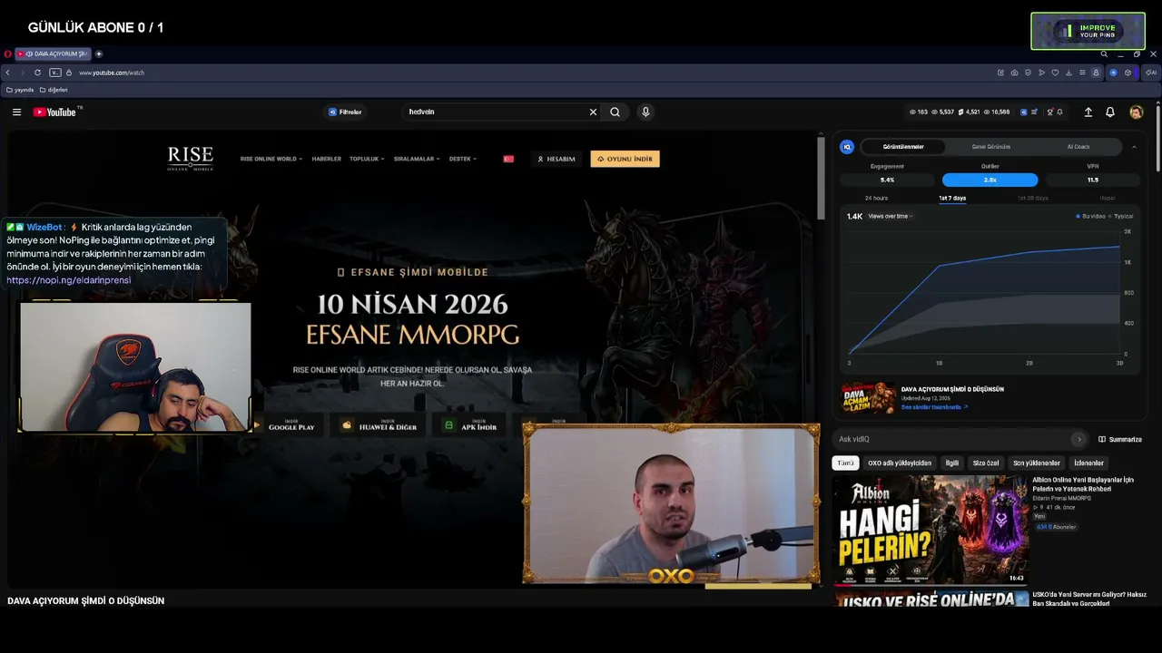Click the vidIQ toolbar icon in YouTube header
1162x653 pixels.
[x=1024, y=112]
